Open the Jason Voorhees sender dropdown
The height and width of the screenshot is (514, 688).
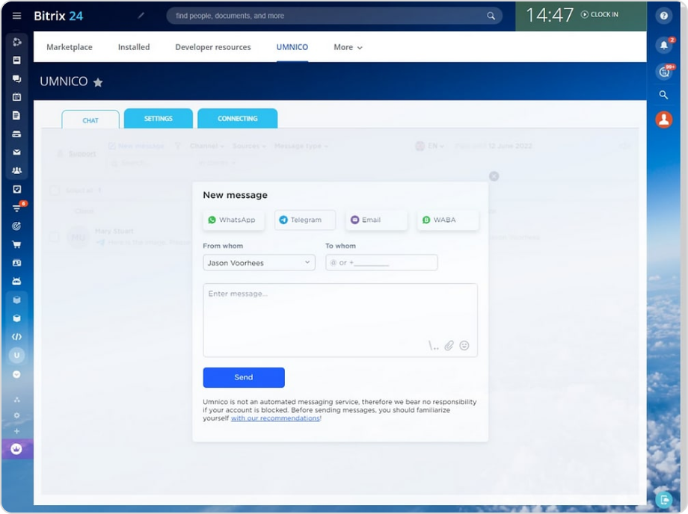pyautogui.click(x=258, y=262)
